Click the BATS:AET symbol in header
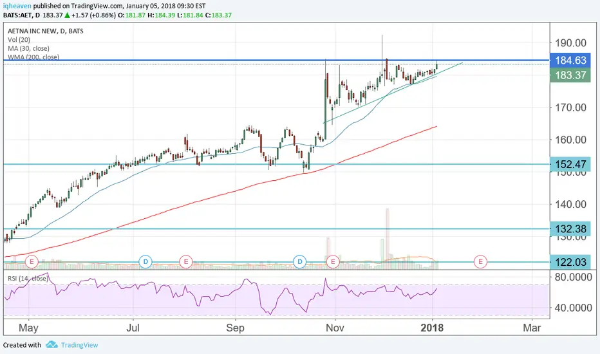Screen dimensions: 600x354 17,15
